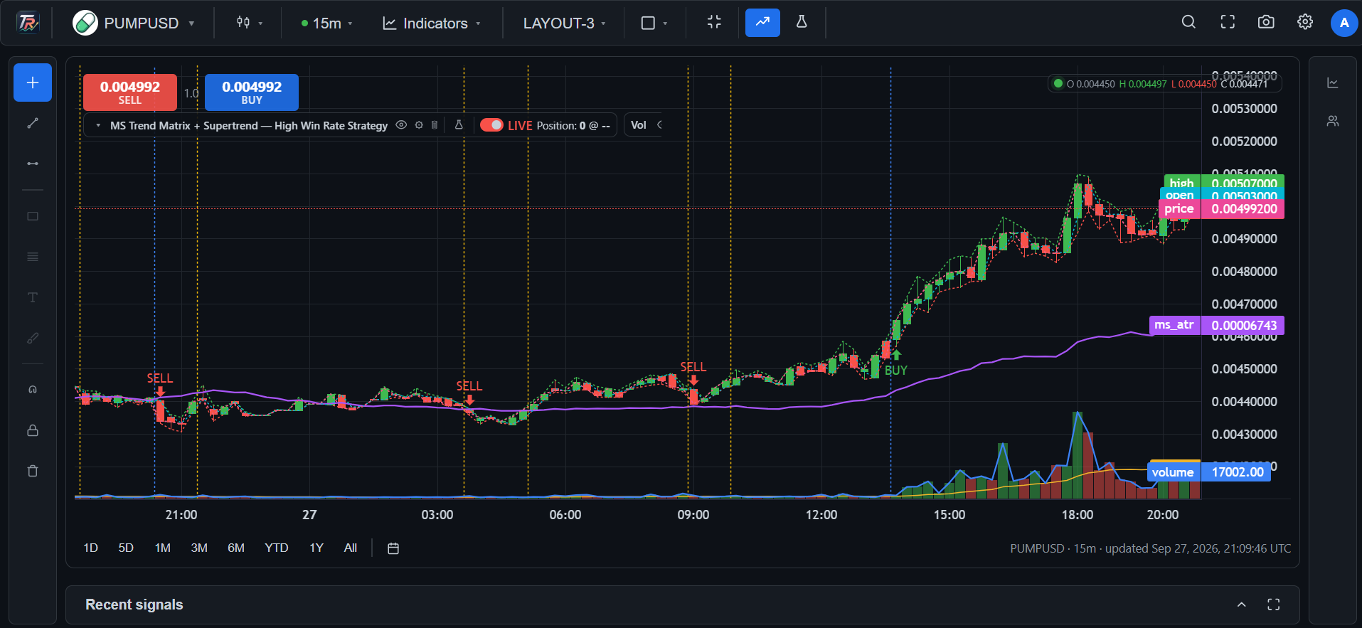Select the brush drawing tool
This screenshot has height=628, width=1362.
[33, 338]
